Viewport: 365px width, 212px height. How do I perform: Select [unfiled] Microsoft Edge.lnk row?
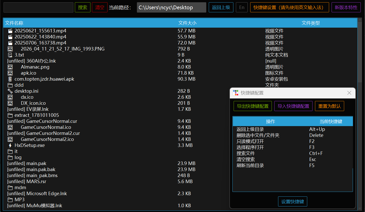(x=117, y=194)
